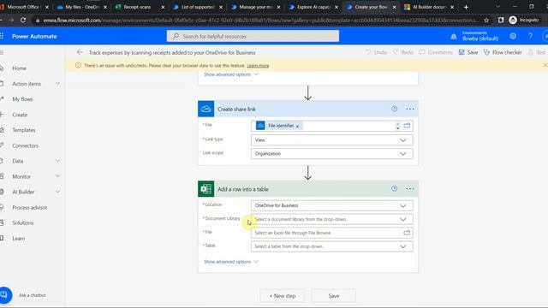This screenshot has width=548, height=308.
Task: Expand Show advanced options at top step
Action: [231, 74]
